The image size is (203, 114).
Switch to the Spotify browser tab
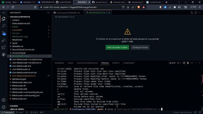click(9, 2)
